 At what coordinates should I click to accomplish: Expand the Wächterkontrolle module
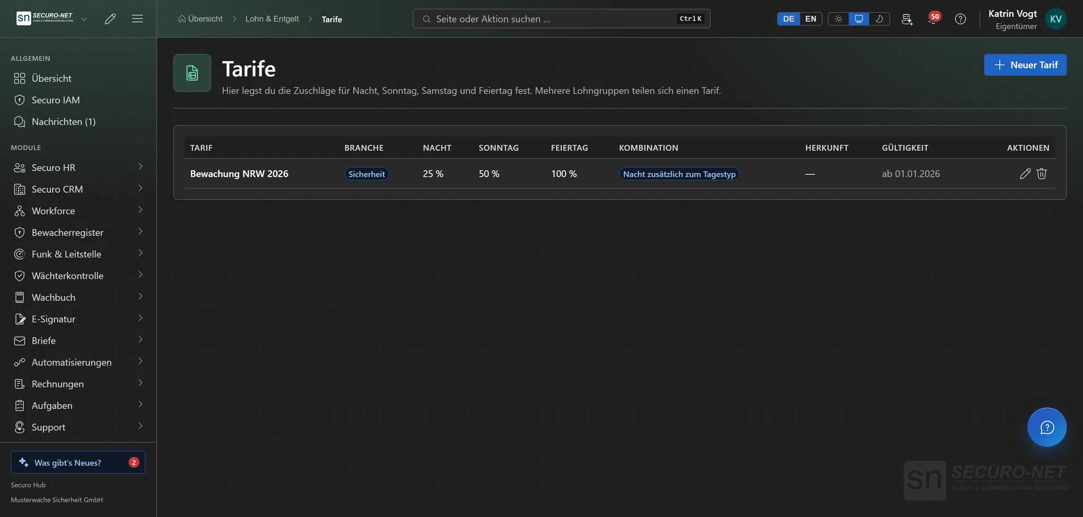coord(78,275)
